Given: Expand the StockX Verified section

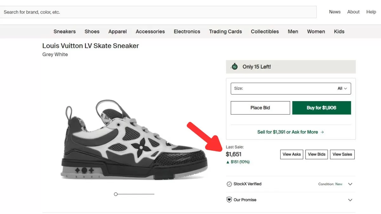Looking at the screenshot, I should (x=350, y=184).
